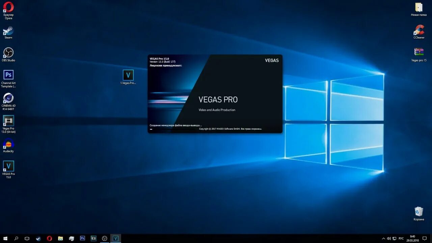Open the 1.Vegas.Pro project file

click(128, 75)
